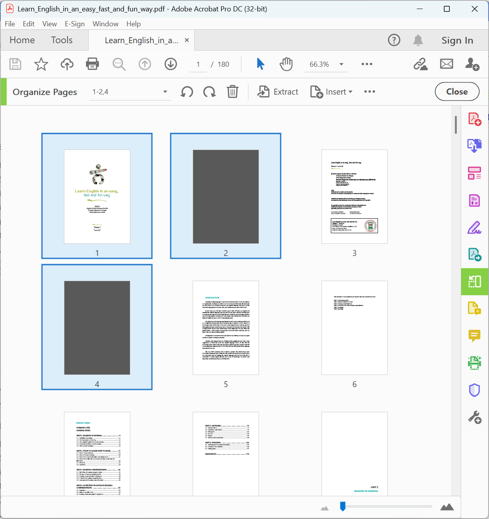The width and height of the screenshot is (489, 519).
Task: Delete the selected pages
Action: [233, 91]
